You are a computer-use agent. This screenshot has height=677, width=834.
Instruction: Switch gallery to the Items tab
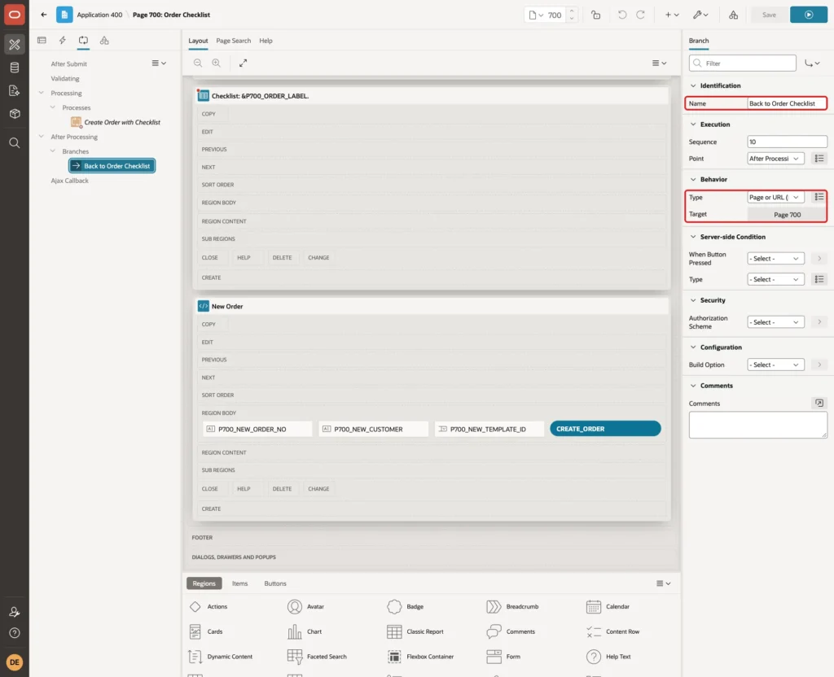(x=240, y=583)
